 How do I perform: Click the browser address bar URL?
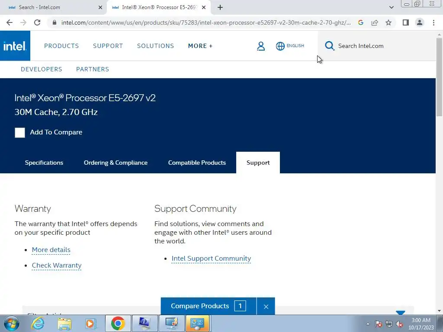click(206, 22)
